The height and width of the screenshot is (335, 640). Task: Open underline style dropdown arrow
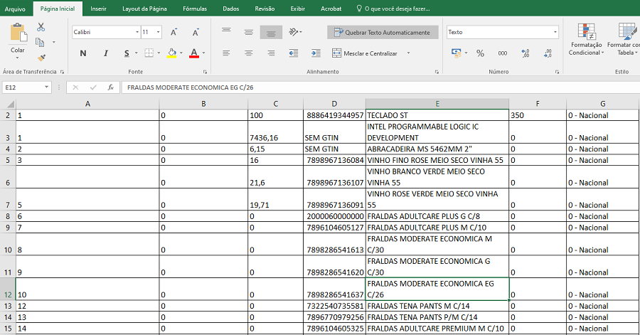[x=136, y=53]
